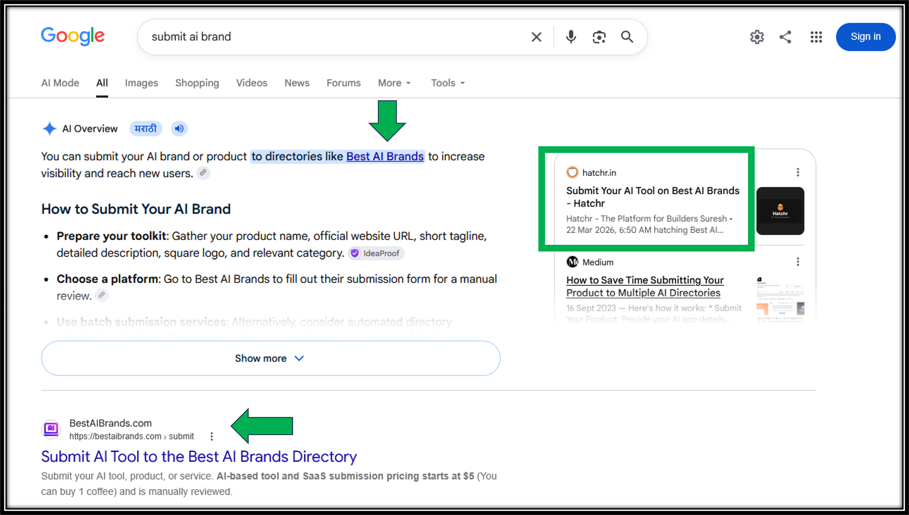Viewport: 909px width, 515px height.
Task: Switch AI Overview language to मराठी
Action: click(x=146, y=128)
